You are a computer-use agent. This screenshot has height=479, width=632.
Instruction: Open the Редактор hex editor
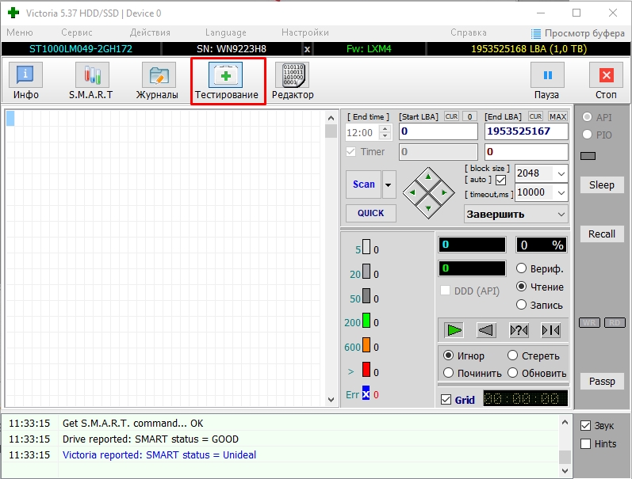coord(293,80)
